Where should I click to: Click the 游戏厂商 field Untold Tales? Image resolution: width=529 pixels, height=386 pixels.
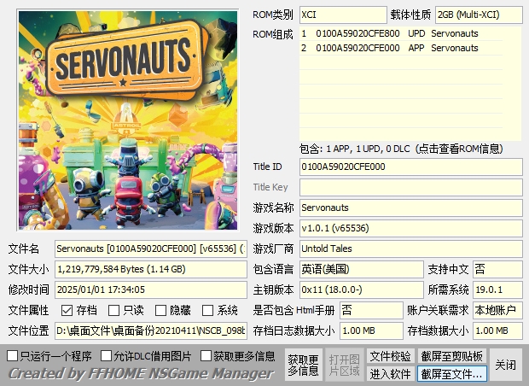[411, 249]
